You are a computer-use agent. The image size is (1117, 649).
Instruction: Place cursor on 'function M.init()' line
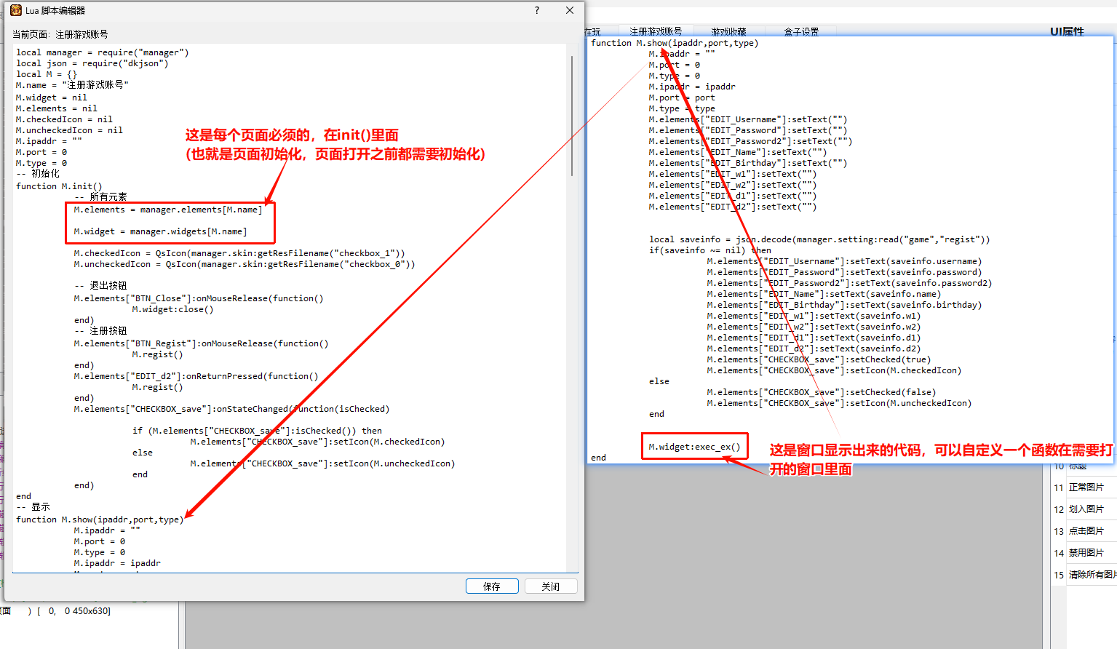59,186
